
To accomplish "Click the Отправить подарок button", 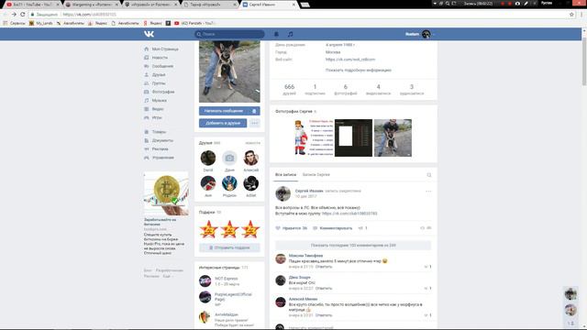I will [x=229, y=247].
